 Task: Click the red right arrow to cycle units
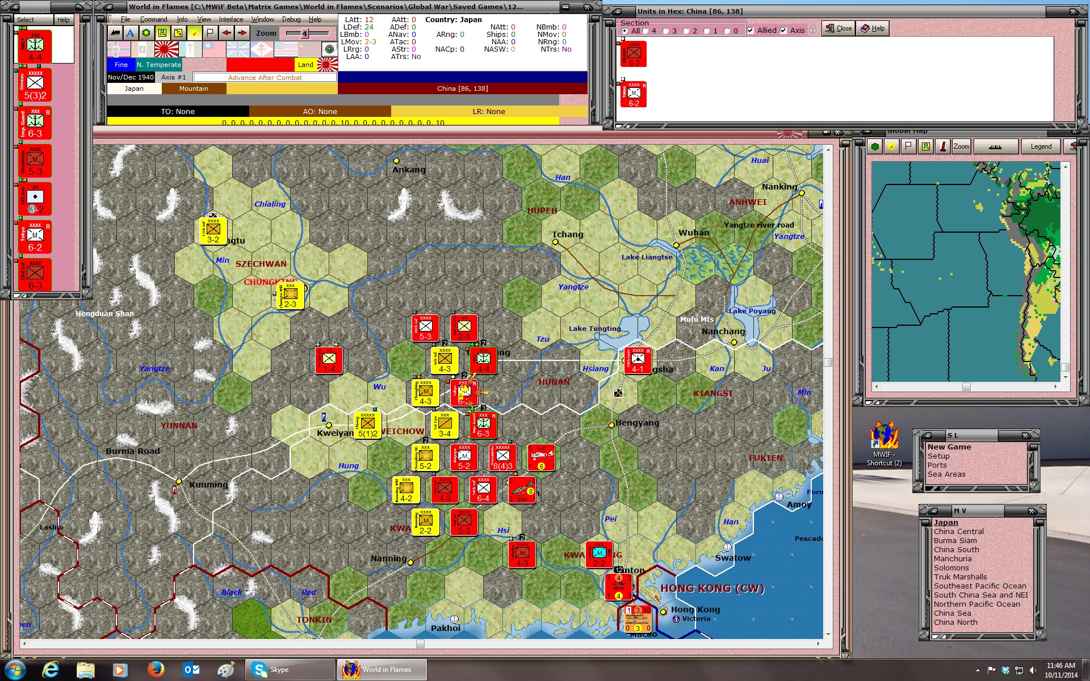(x=241, y=33)
